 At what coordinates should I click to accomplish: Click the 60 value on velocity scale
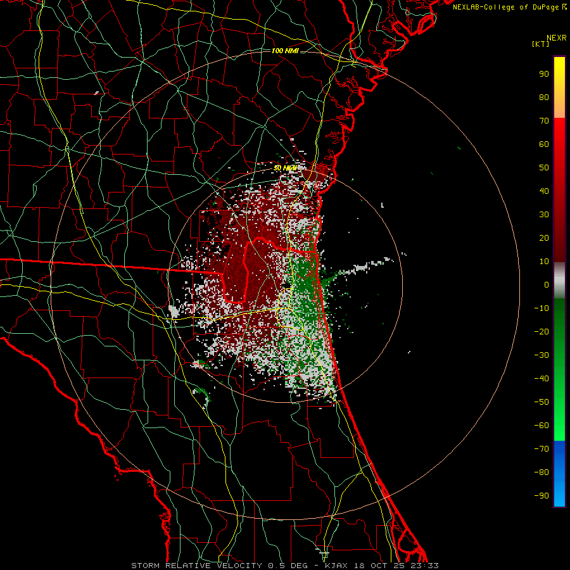tap(544, 144)
